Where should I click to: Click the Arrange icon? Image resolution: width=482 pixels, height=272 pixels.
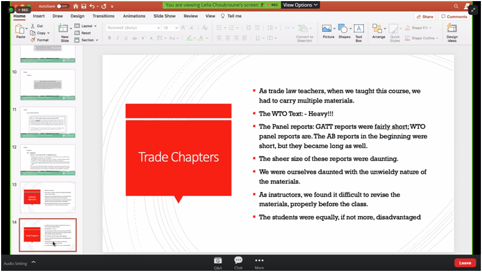click(378, 32)
